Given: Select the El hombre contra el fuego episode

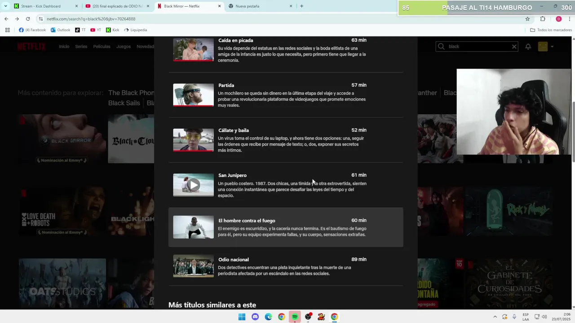Looking at the screenshot, I should (x=286, y=227).
